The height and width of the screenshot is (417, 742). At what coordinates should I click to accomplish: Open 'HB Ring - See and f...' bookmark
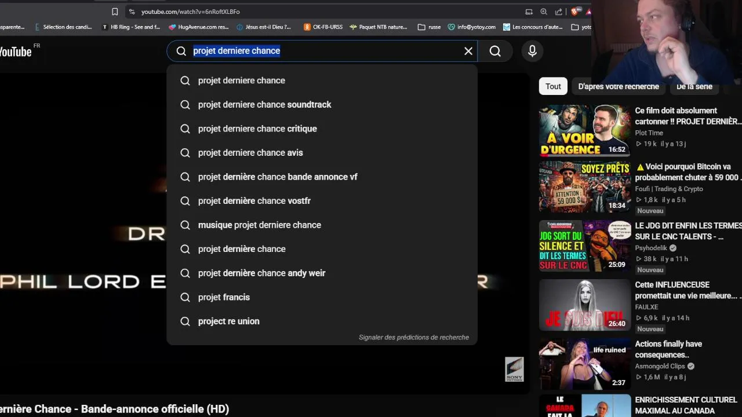tap(131, 27)
